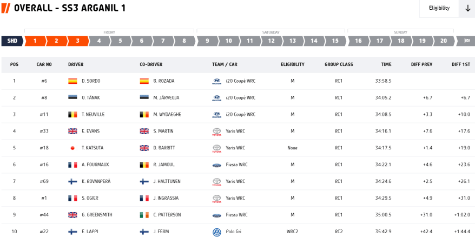Screen dimensions: 475x237
Task: Click the Estonian flag beside O. Tänak
Action: click(x=72, y=98)
